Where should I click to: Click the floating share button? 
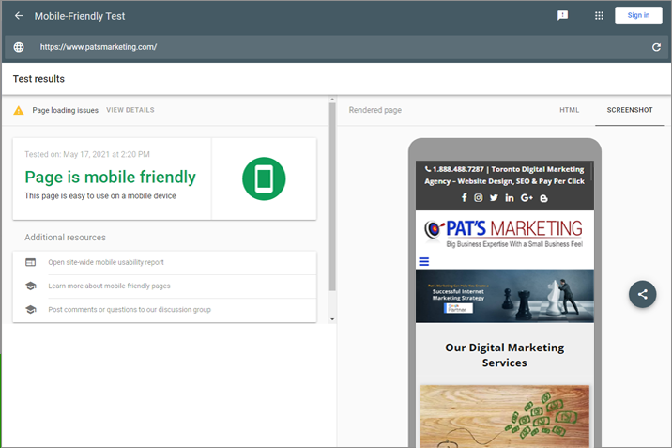coord(642,293)
